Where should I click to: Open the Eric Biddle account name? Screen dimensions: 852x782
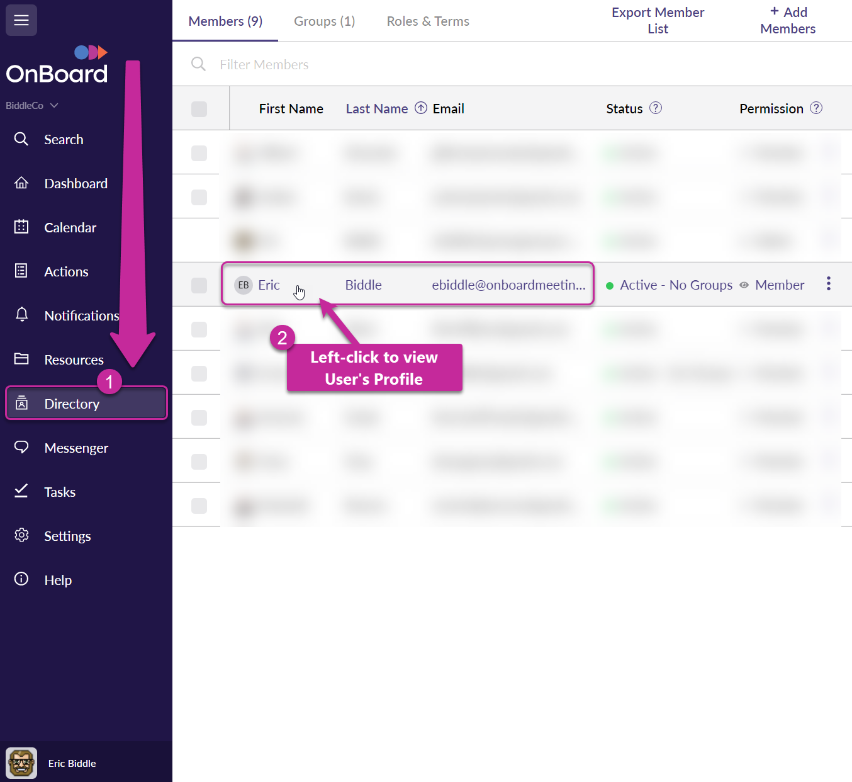72,763
